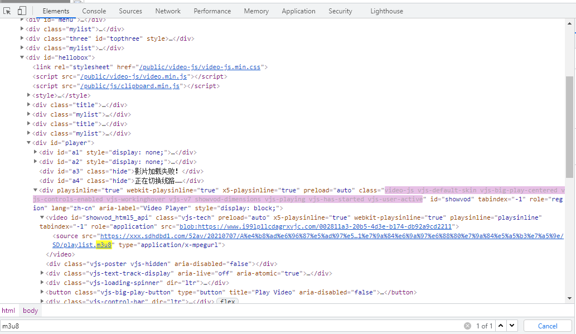Open the video-js.min.css stylesheet link
Screen dimensions: 576x334
(x=200, y=67)
